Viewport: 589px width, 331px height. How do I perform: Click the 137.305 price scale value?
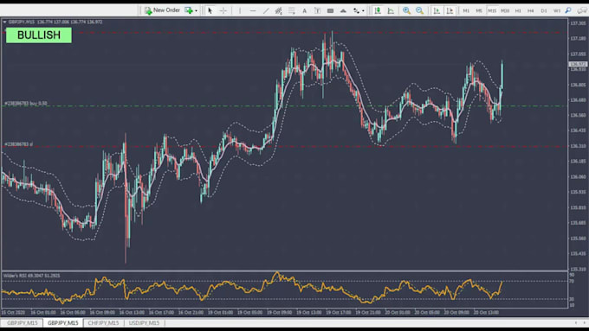(x=578, y=23)
